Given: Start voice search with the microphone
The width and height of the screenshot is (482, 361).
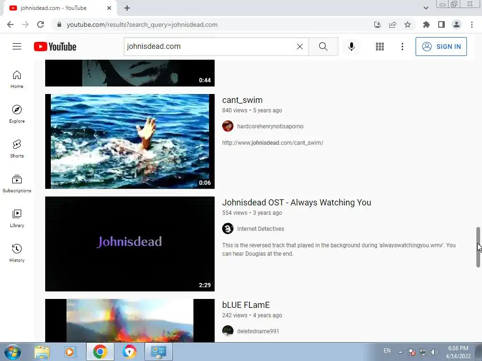Looking at the screenshot, I should point(351,47).
